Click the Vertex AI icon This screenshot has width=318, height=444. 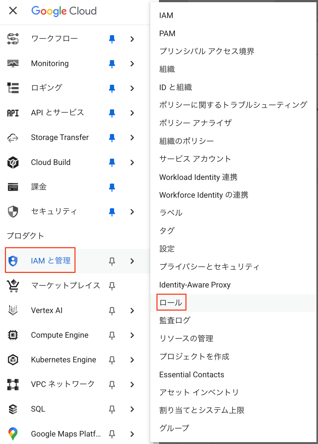click(13, 311)
